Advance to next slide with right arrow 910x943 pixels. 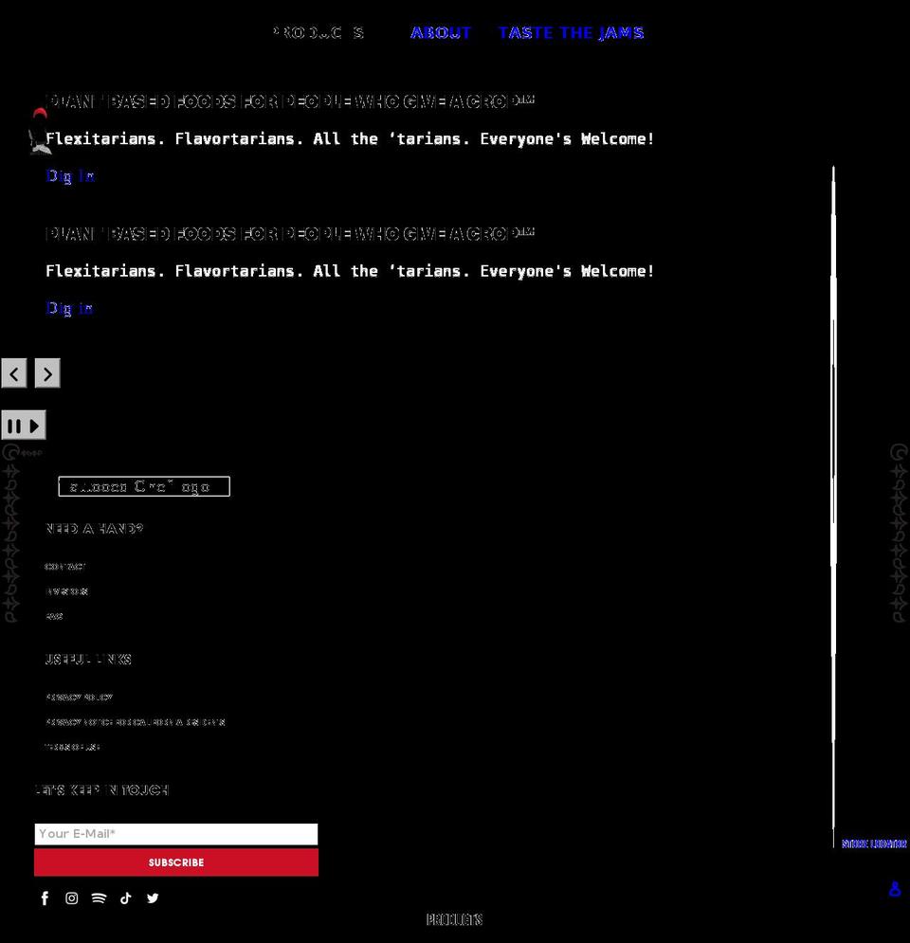click(46, 372)
